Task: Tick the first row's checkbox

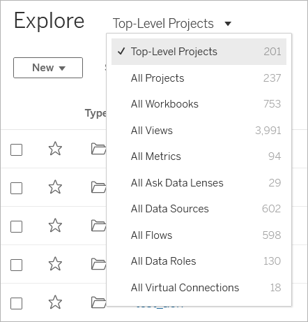Action: (x=17, y=149)
